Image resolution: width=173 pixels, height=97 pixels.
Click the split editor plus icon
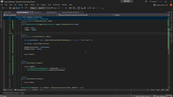click(169, 15)
